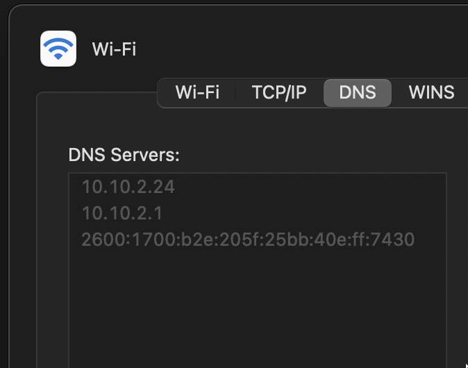
Task: View WINS settings for this Wi-Fi
Action: (431, 92)
